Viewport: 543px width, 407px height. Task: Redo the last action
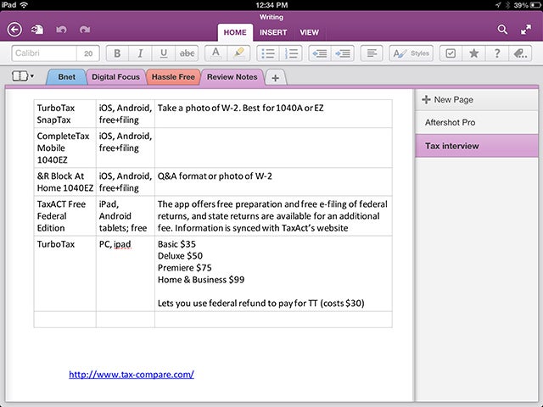pyautogui.click(x=85, y=30)
